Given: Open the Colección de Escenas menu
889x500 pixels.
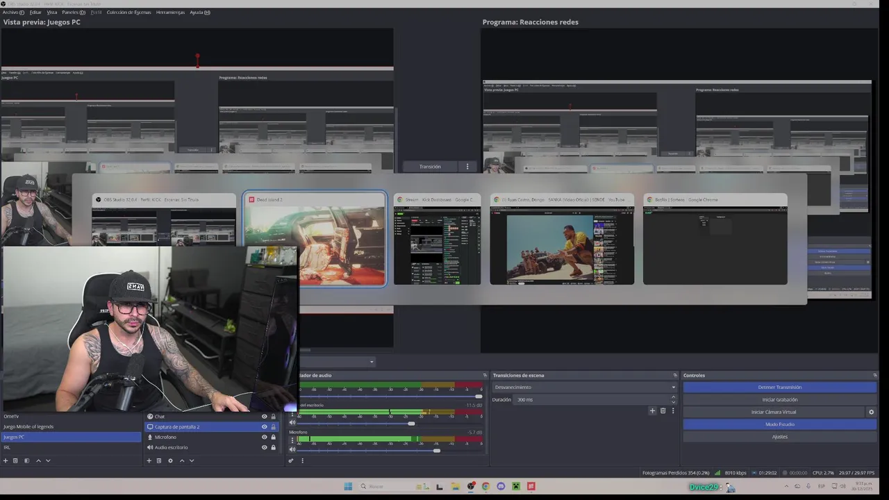Looking at the screenshot, I should click(x=128, y=12).
